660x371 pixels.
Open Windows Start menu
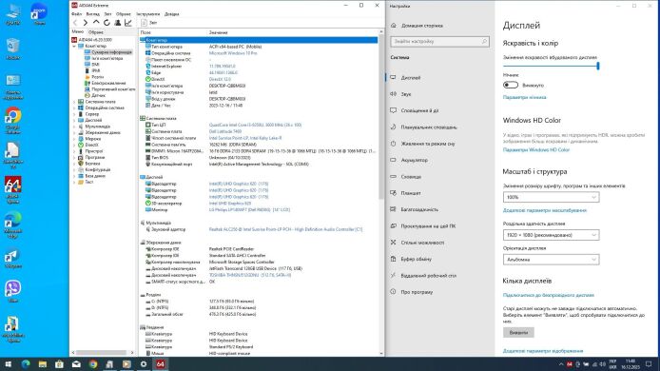[8, 364]
